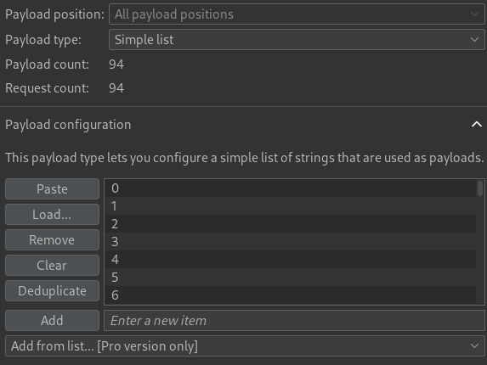Click the Load... button
The width and height of the screenshot is (487, 365).
pos(52,214)
